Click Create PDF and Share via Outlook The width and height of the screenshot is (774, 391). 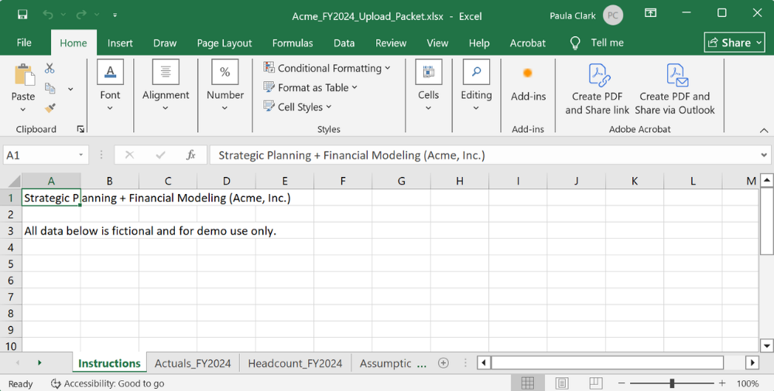click(x=675, y=89)
